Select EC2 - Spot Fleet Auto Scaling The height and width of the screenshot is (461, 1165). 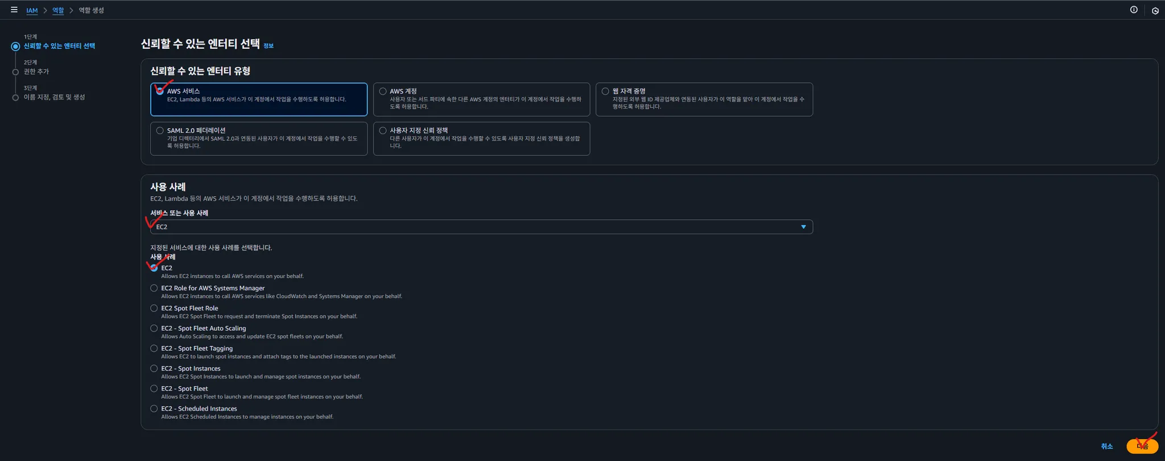point(154,329)
